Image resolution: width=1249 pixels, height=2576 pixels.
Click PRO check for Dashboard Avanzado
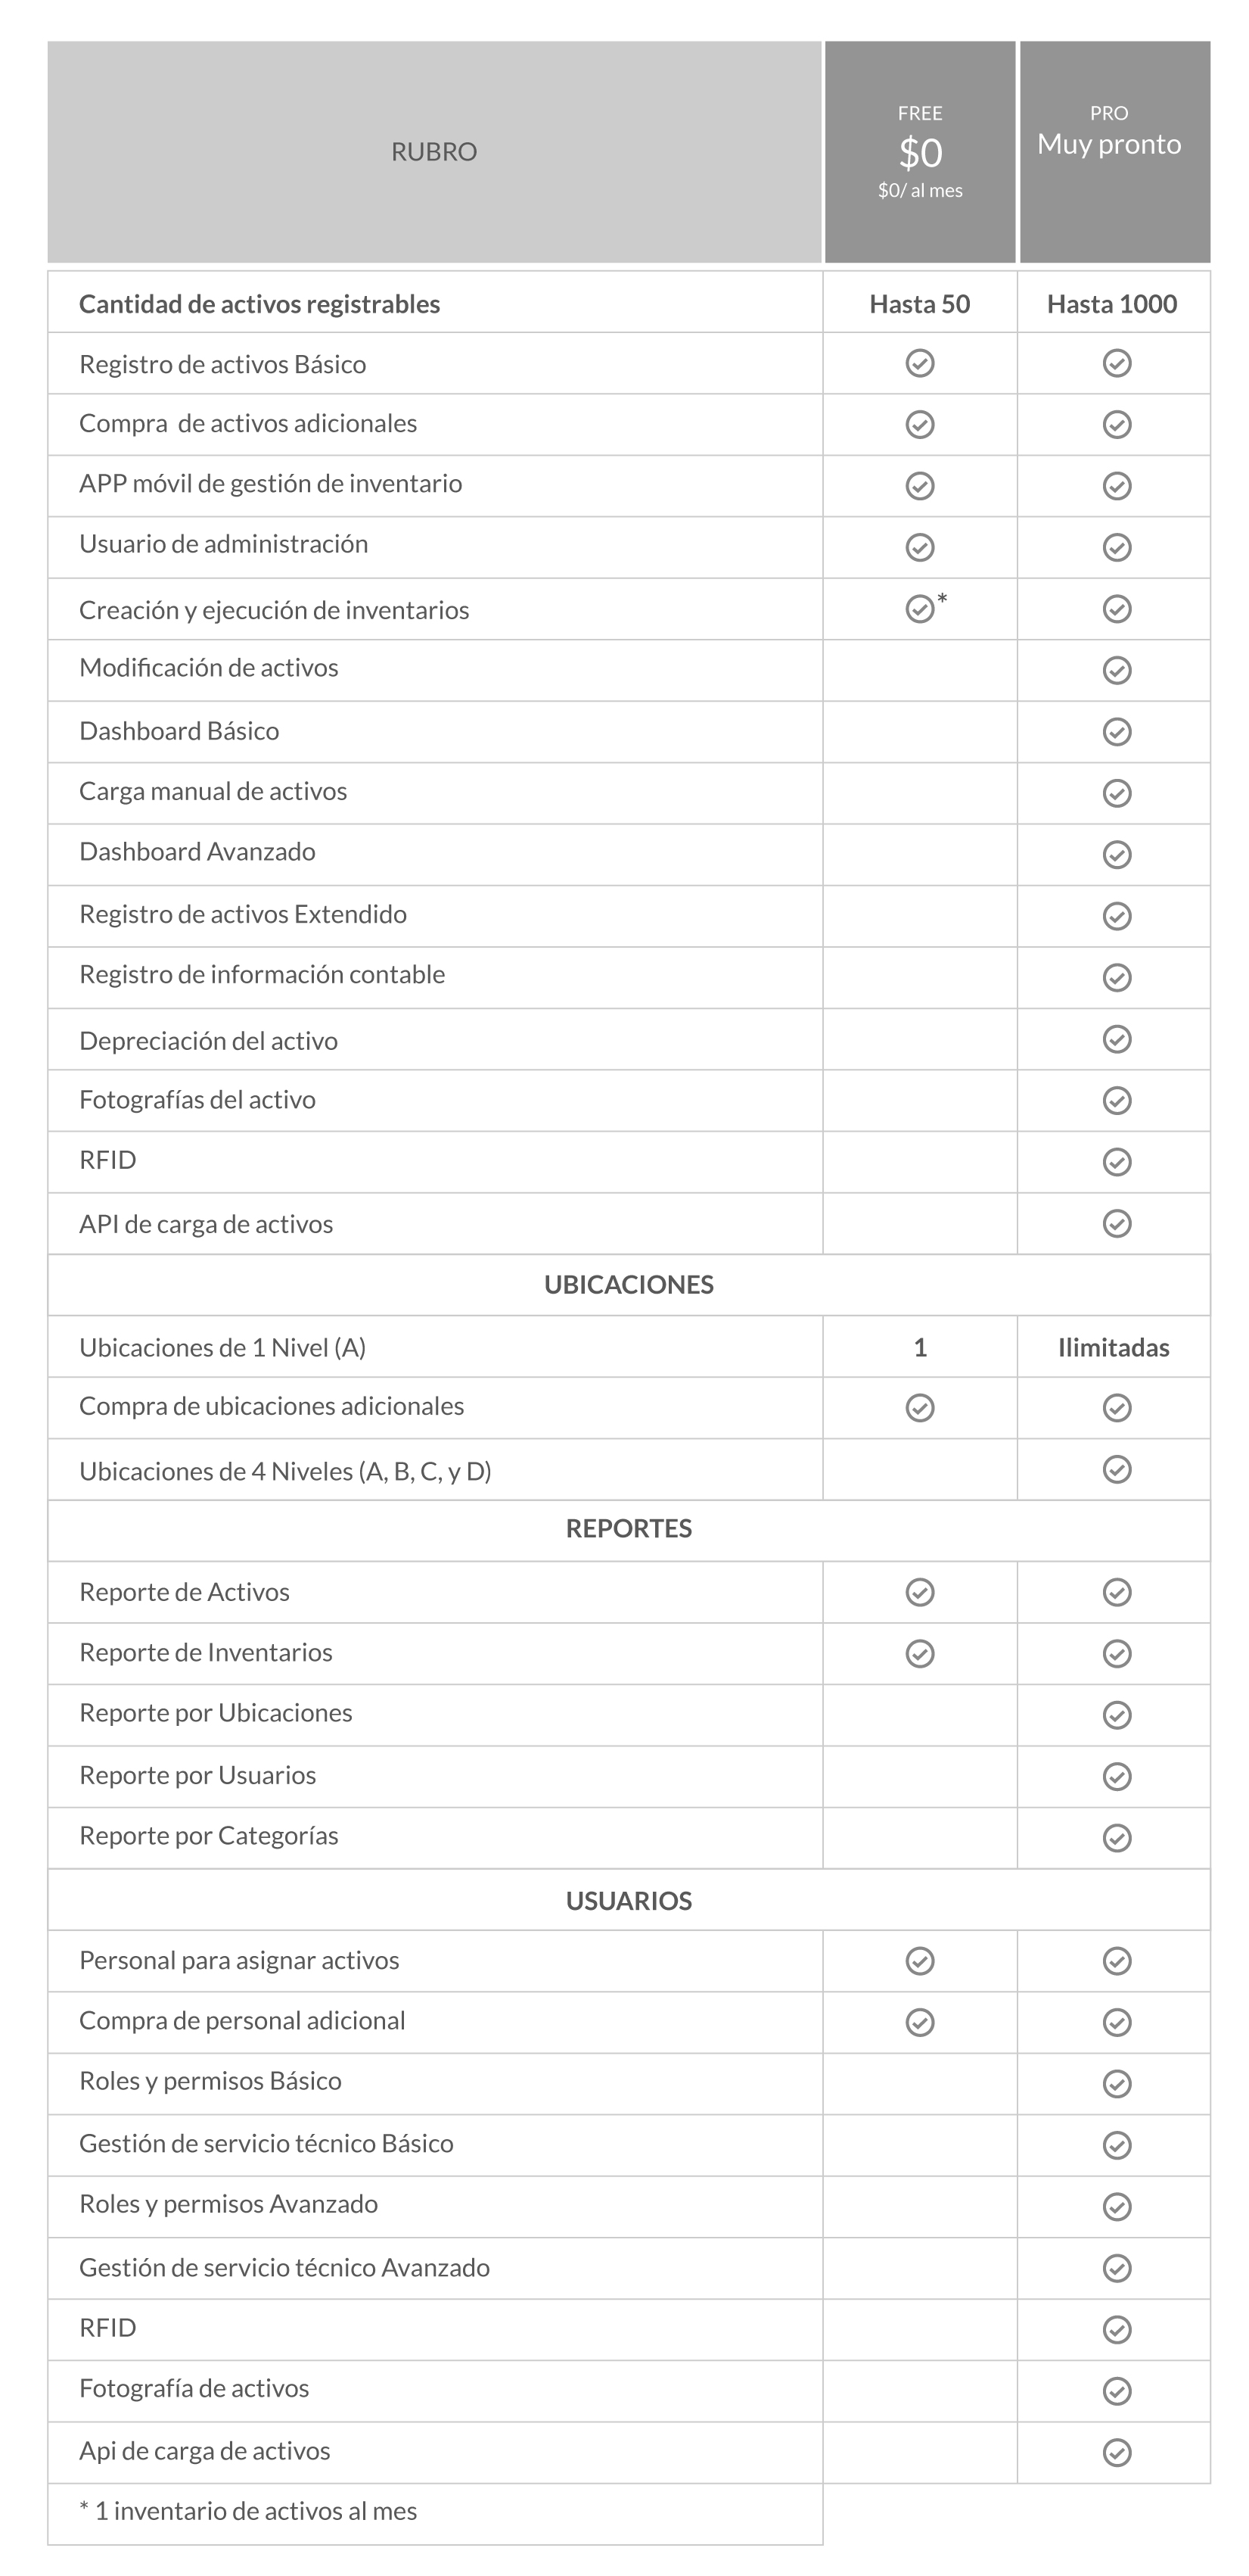[x=1116, y=854]
